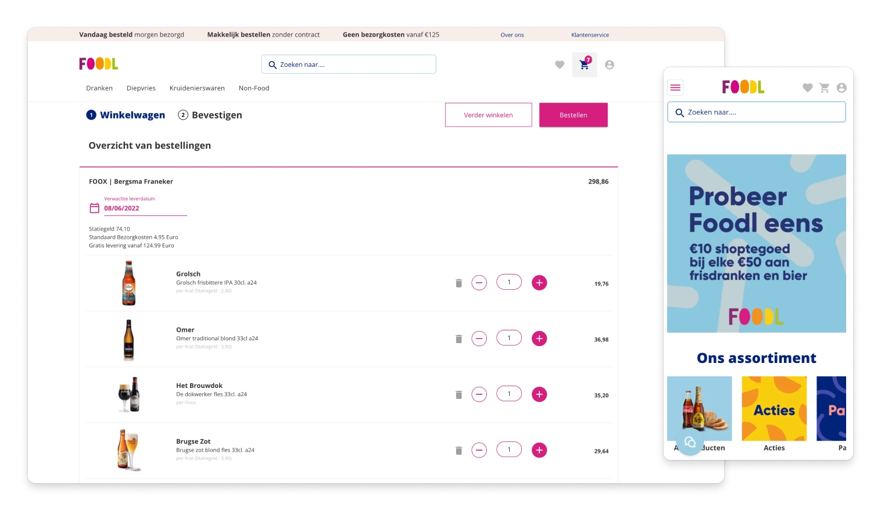Increase Het Brouwdok quantity with plus

539,394
